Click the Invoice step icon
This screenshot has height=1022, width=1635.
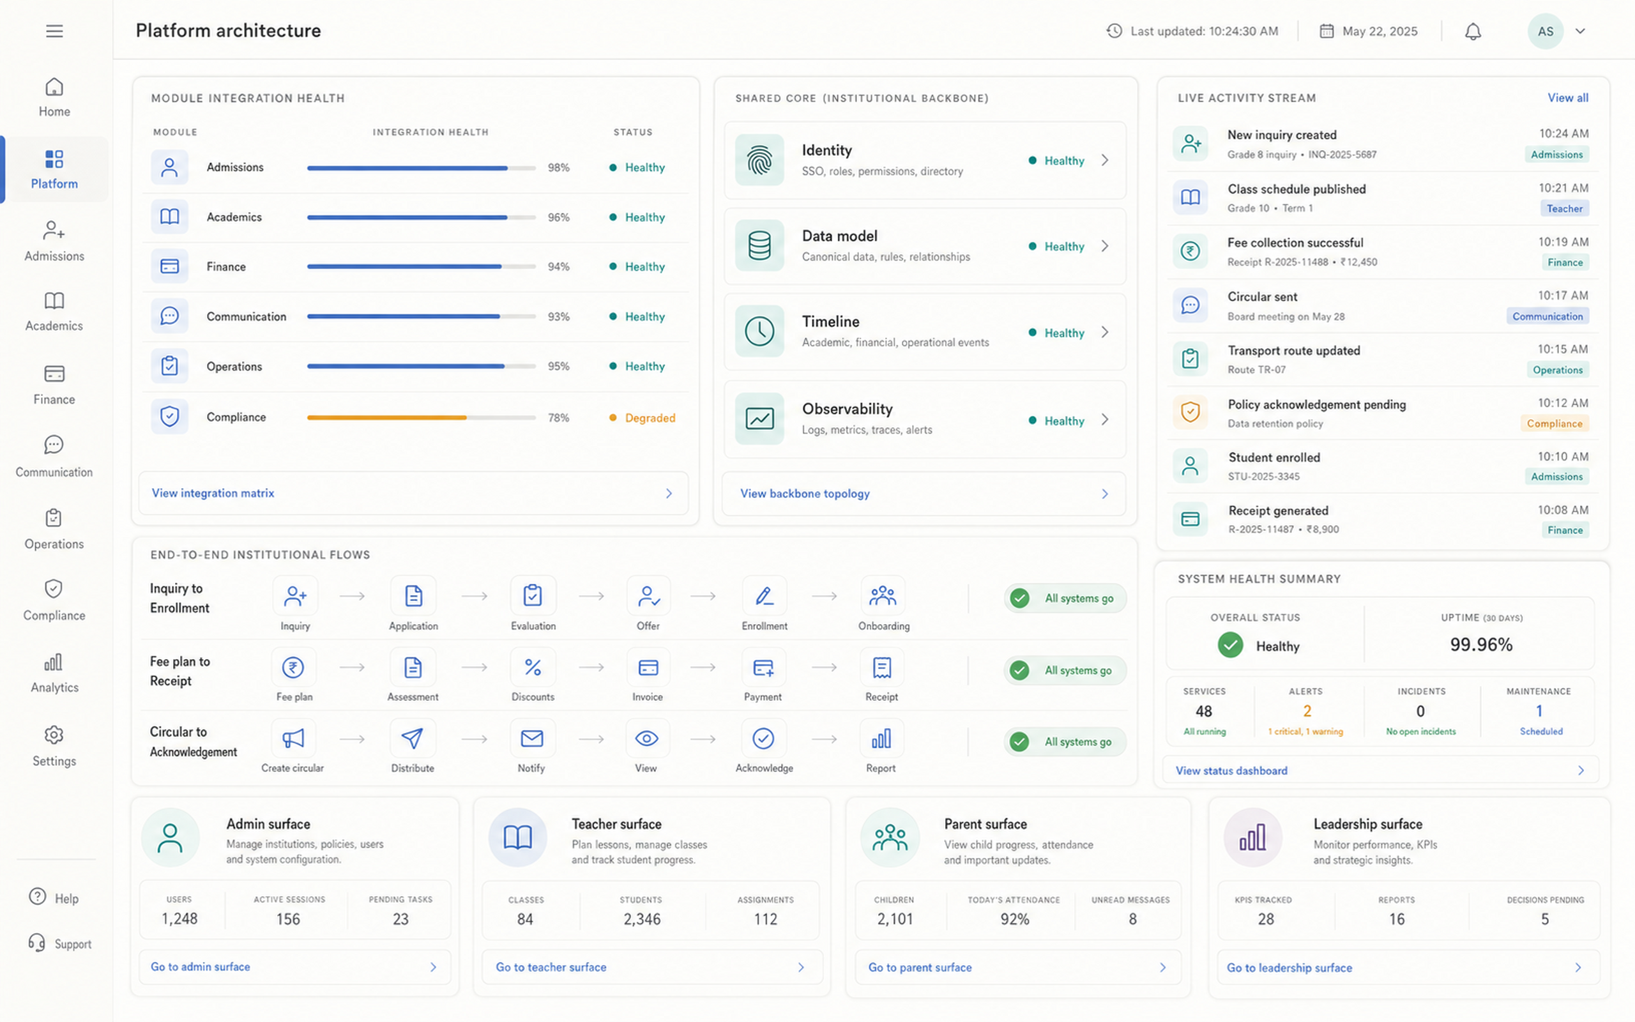click(x=648, y=668)
